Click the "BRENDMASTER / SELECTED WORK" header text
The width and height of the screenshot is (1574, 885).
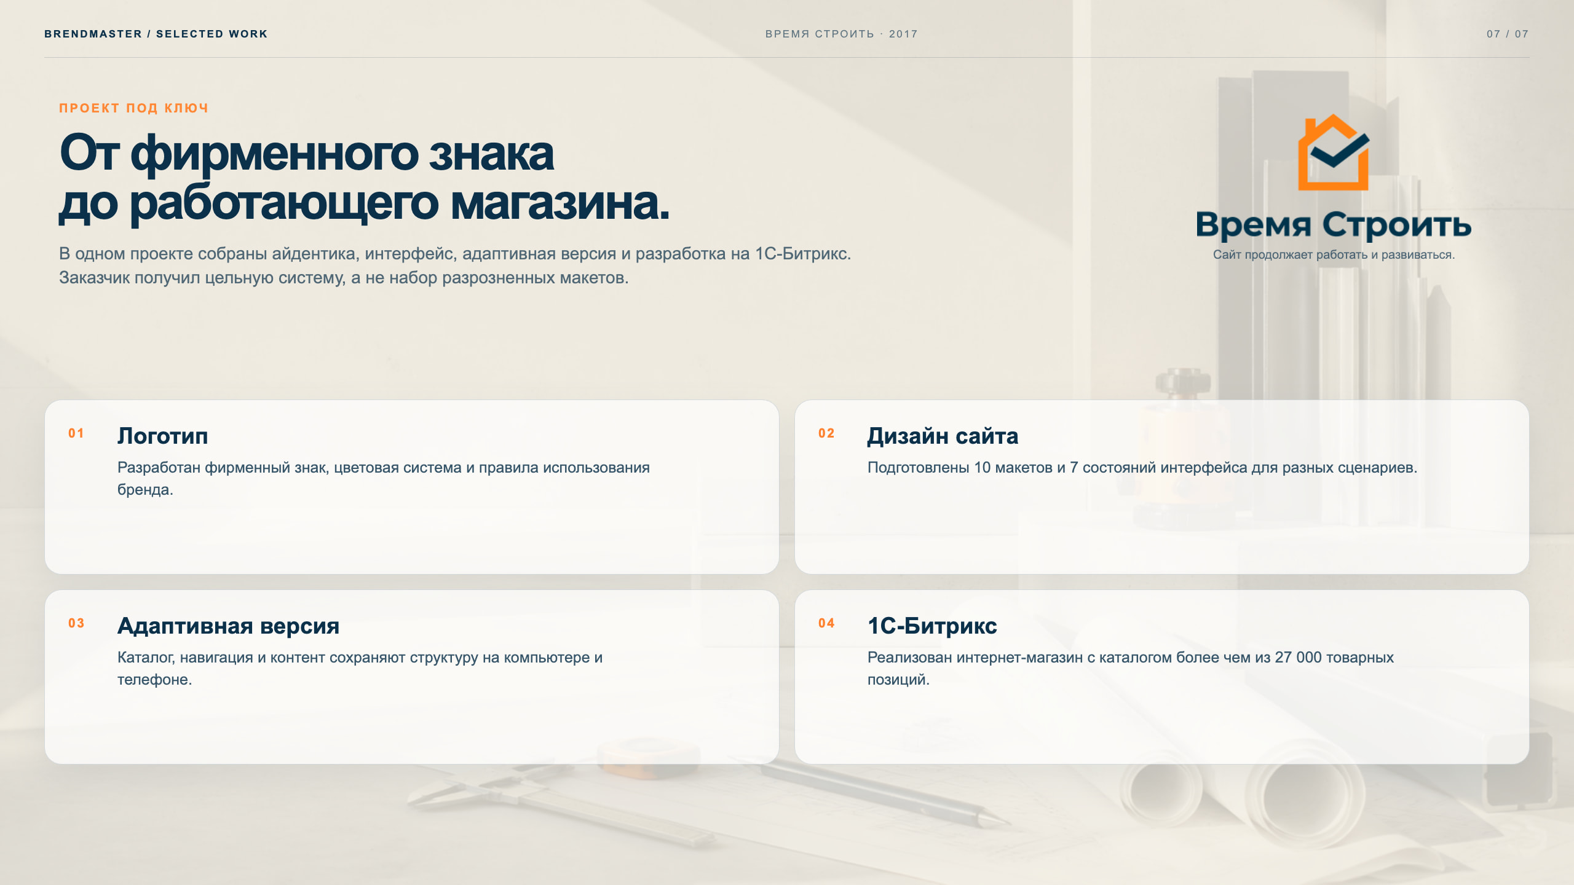(156, 34)
